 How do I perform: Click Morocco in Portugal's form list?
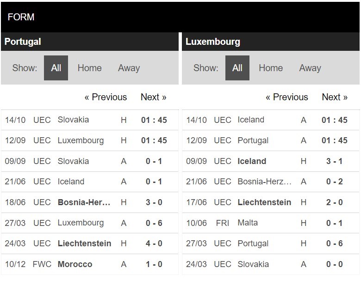tap(75, 264)
